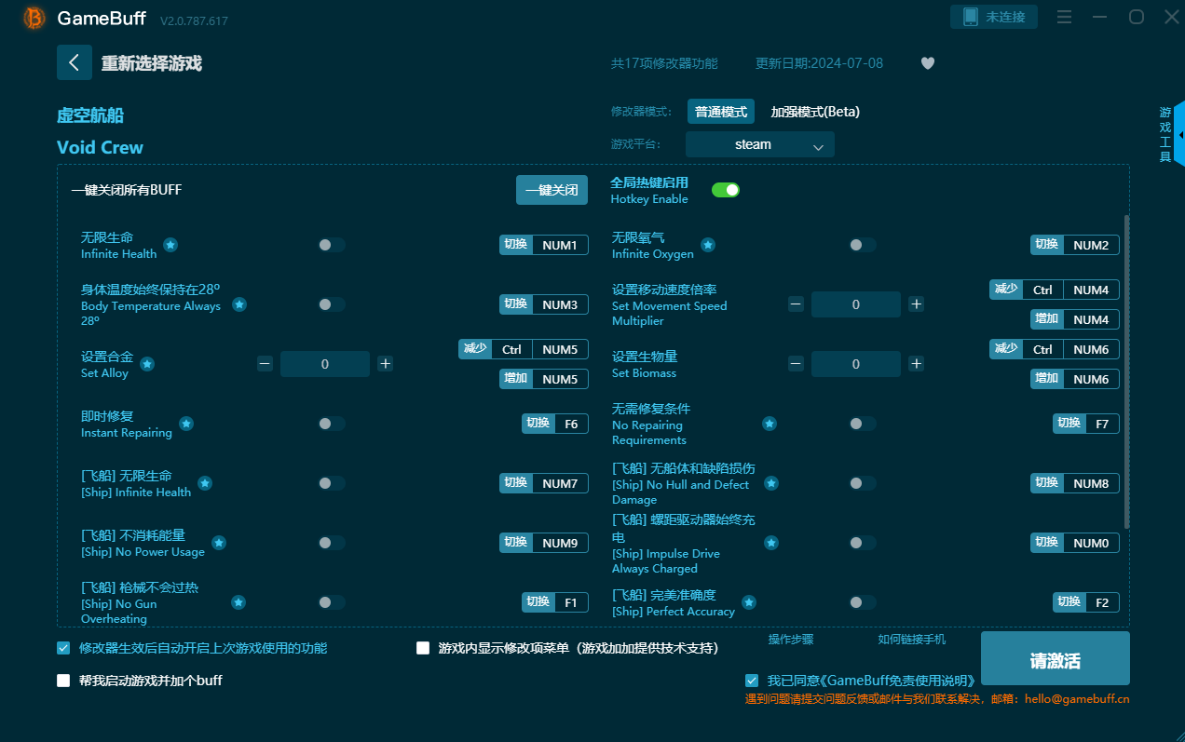Screen dimensions: 1185x742
Task: Increase Set Movement Speed Multiplier with plus
Action: pos(917,304)
